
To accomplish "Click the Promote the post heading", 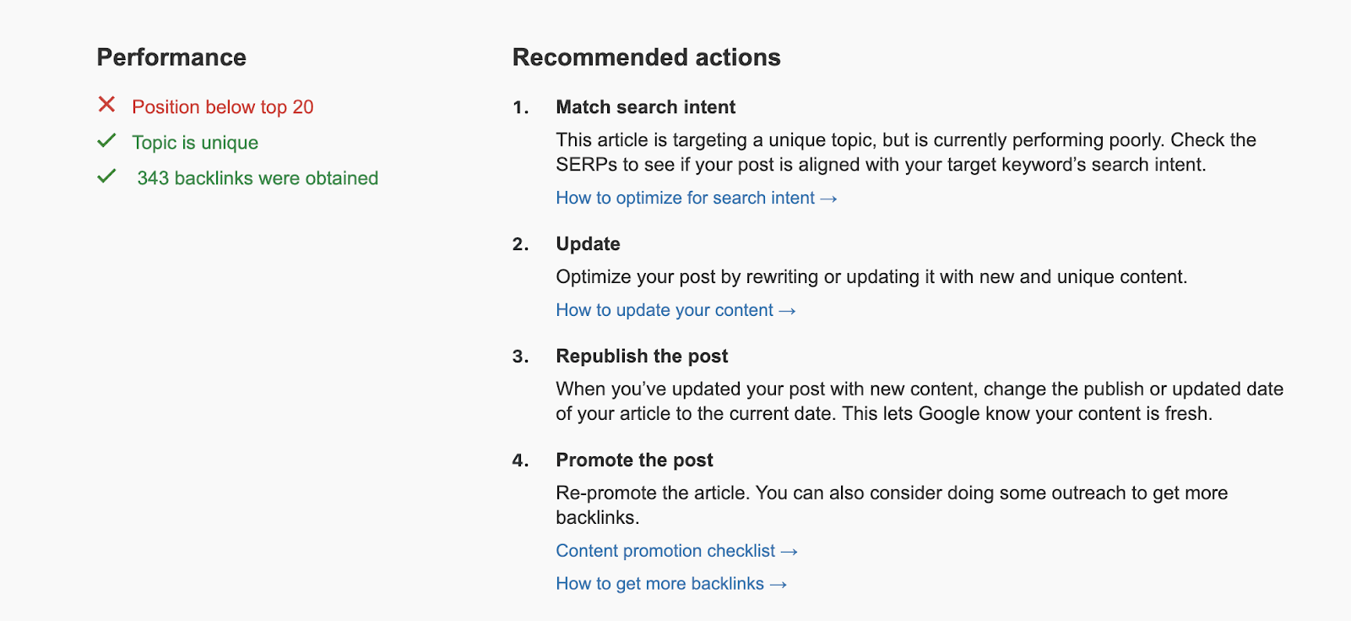I will pyautogui.click(x=634, y=460).
